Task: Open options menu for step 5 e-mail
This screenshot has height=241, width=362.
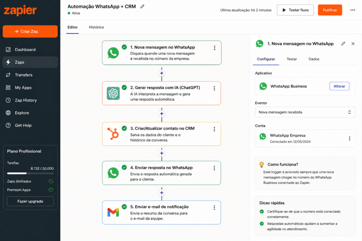Action: pos(214,207)
